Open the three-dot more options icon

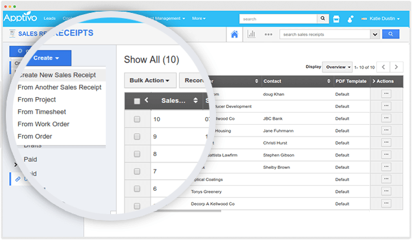(268, 34)
